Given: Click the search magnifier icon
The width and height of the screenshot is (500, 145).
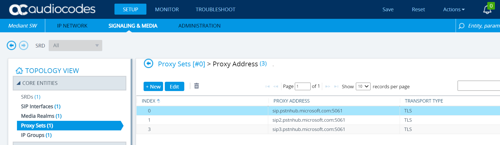Looking at the screenshot, I should pyautogui.click(x=462, y=26).
